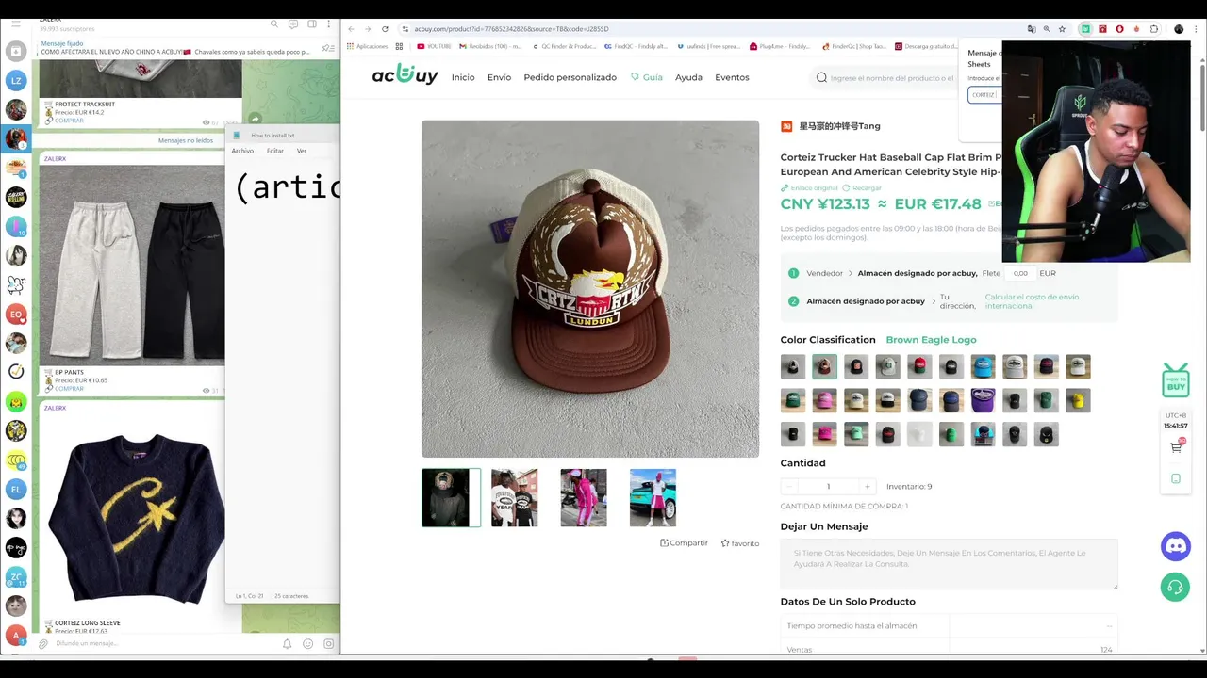Attach a file in Telegram message box
The height and width of the screenshot is (678, 1207).
[x=43, y=644]
